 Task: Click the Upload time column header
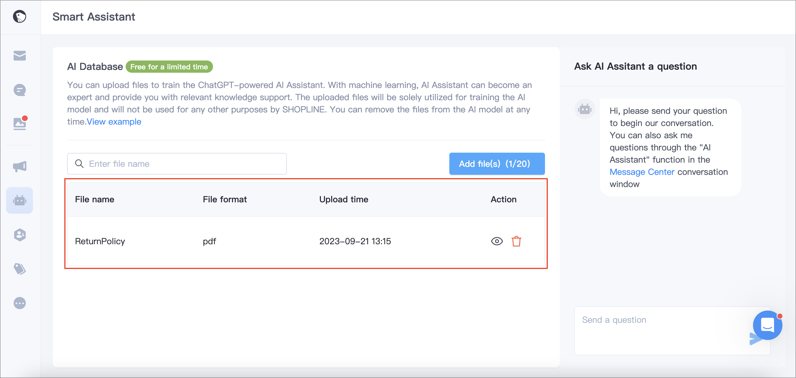pos(343,200)
